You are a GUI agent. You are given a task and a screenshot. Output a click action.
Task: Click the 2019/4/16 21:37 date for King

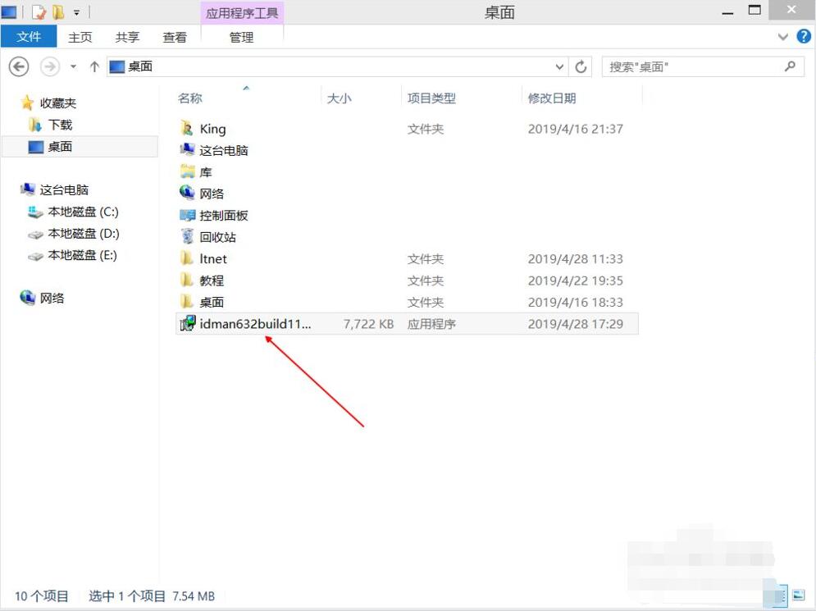(x=576, y=129)
